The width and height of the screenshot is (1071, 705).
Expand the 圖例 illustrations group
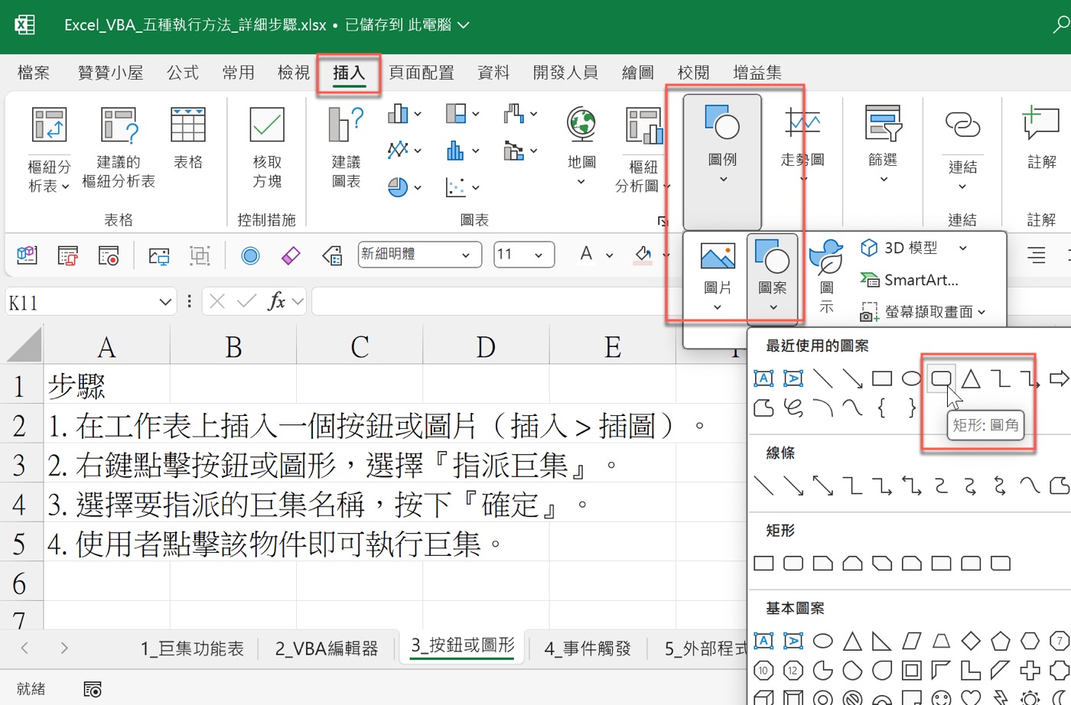tap(722, 161)
